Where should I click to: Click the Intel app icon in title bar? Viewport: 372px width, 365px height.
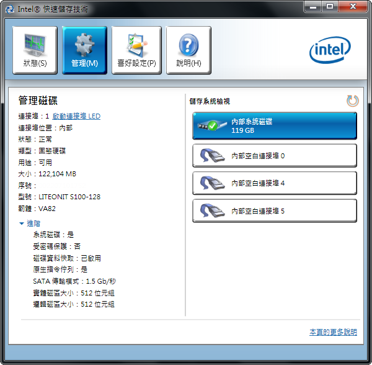click(10, 9)
